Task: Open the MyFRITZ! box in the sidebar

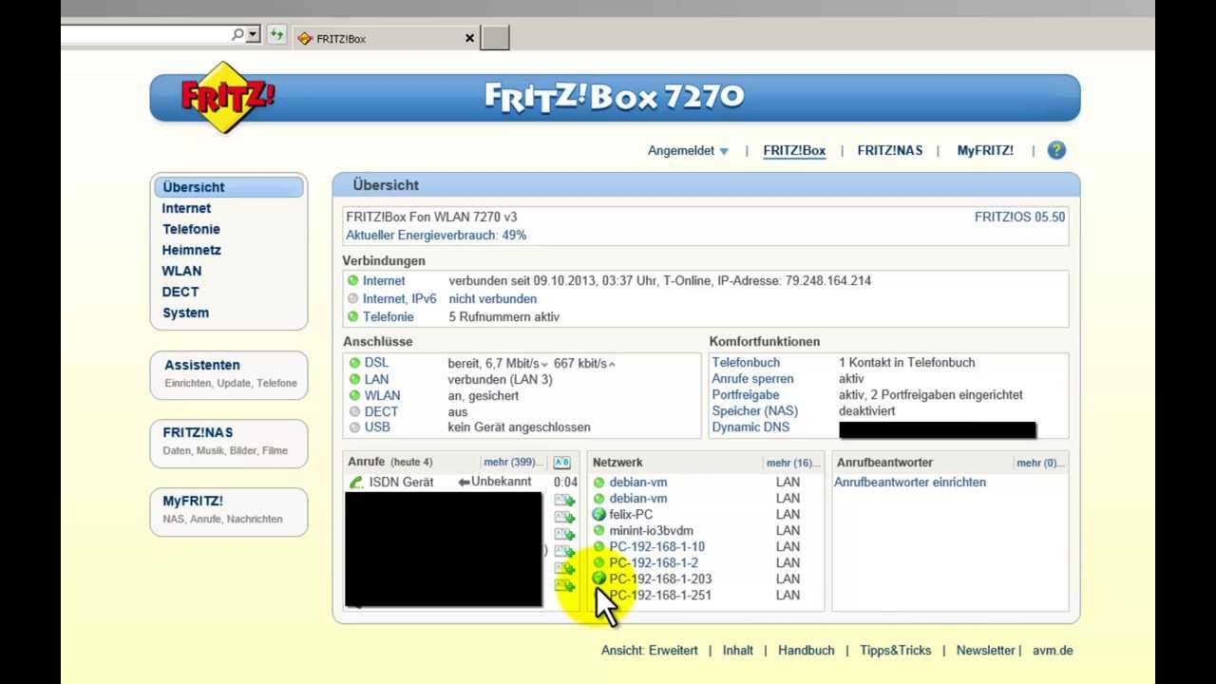Action: (x=229, y=510)
